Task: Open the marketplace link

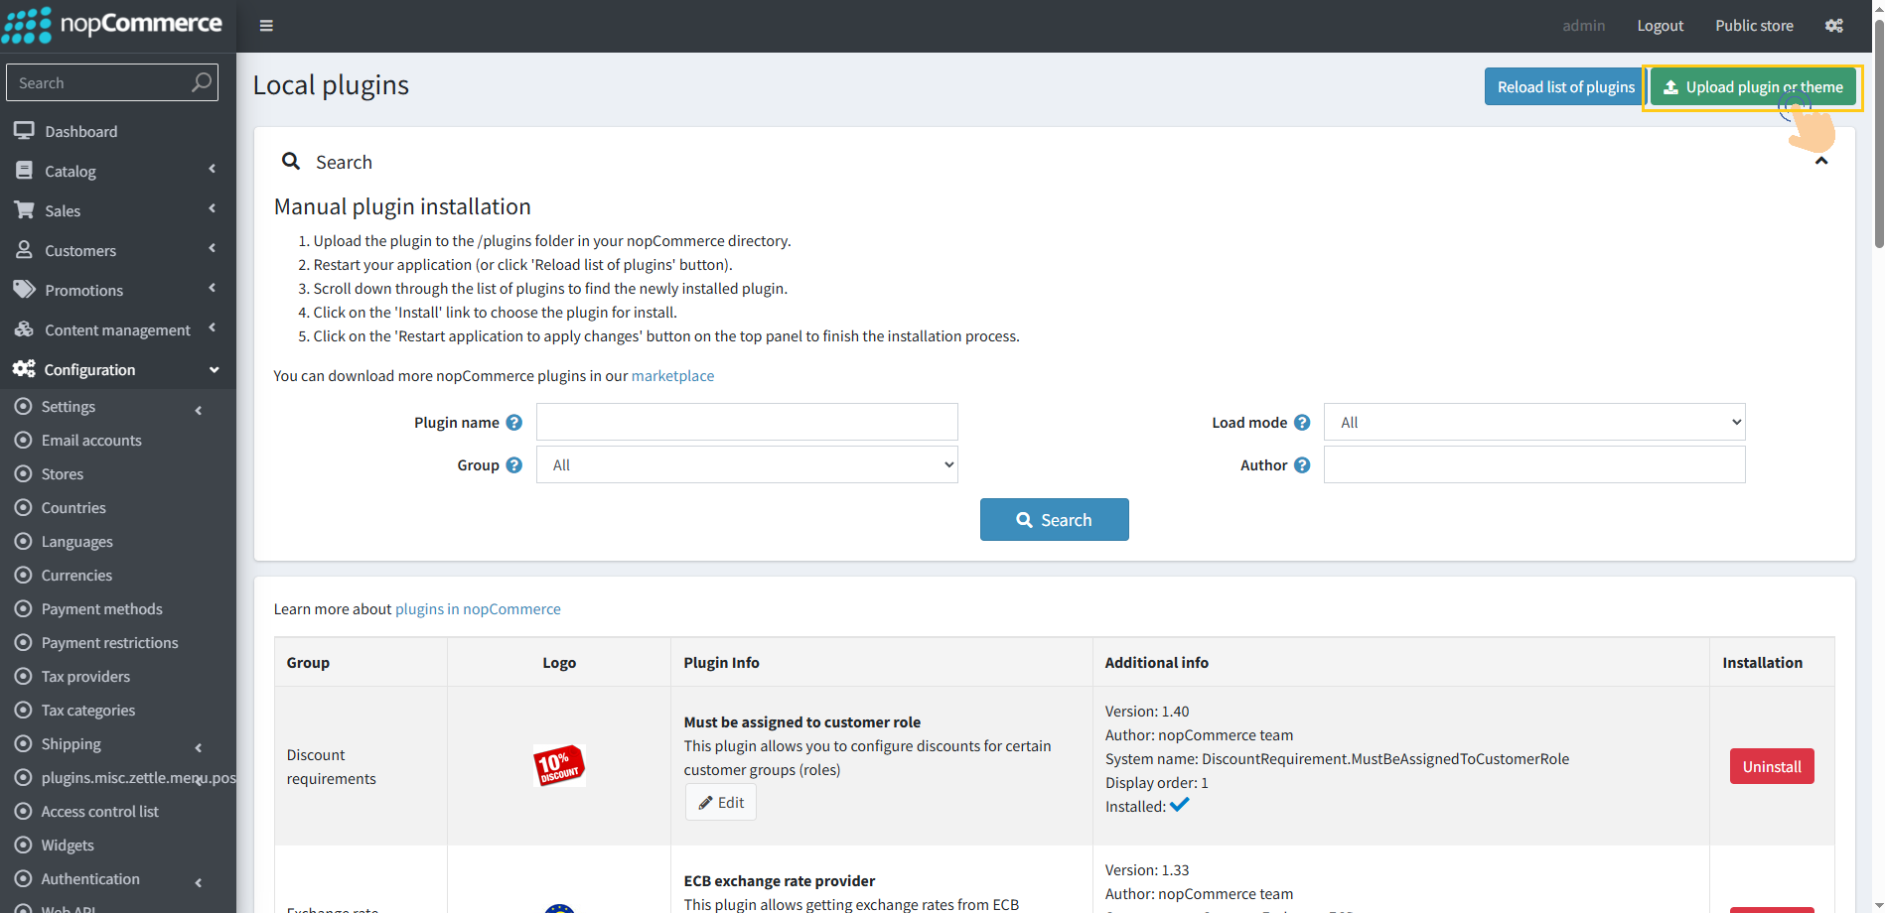Action: tap(672, 375)
